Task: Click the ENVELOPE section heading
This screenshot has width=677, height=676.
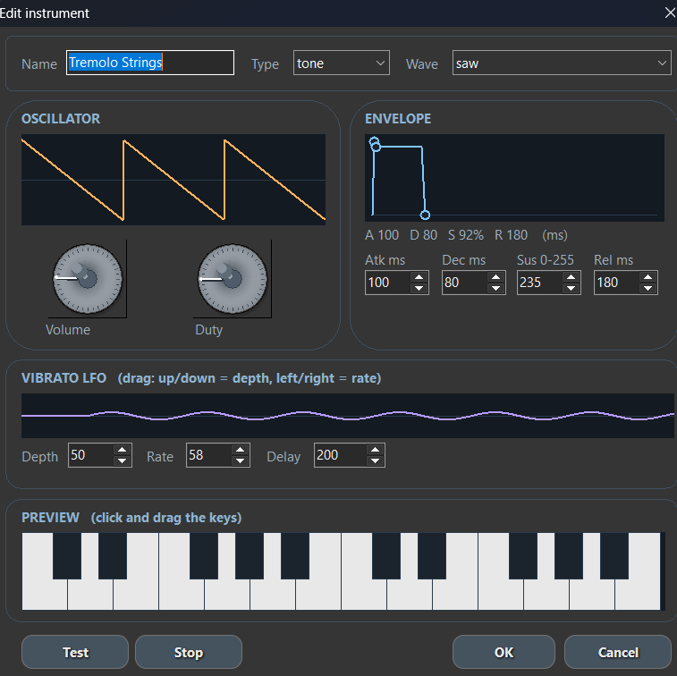Action: (398, 119)
